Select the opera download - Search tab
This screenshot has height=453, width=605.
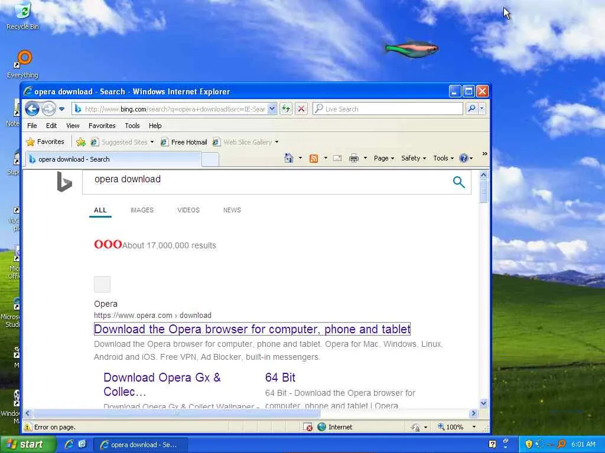(x=113, y=159)
